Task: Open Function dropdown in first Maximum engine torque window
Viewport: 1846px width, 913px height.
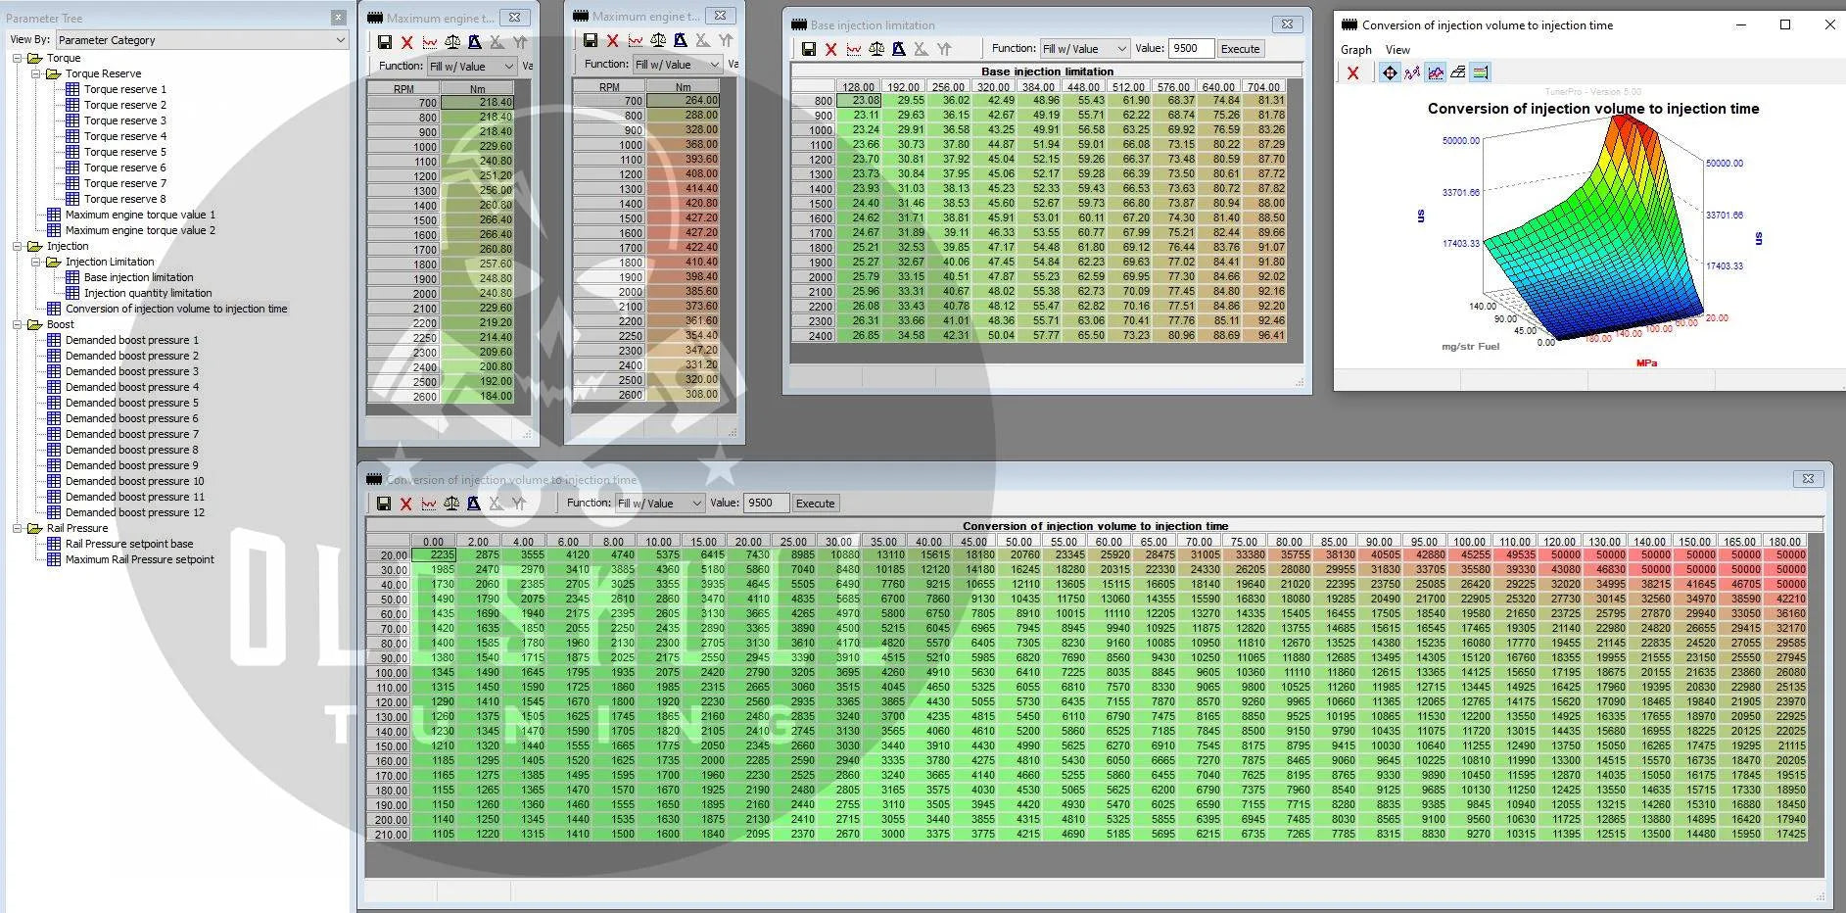Action: [472, 66]
